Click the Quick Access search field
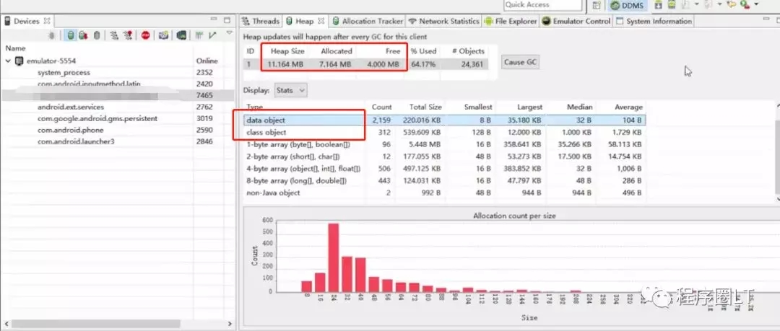The height and width of the screenshot is (331, 780). (x=542, y=5)
